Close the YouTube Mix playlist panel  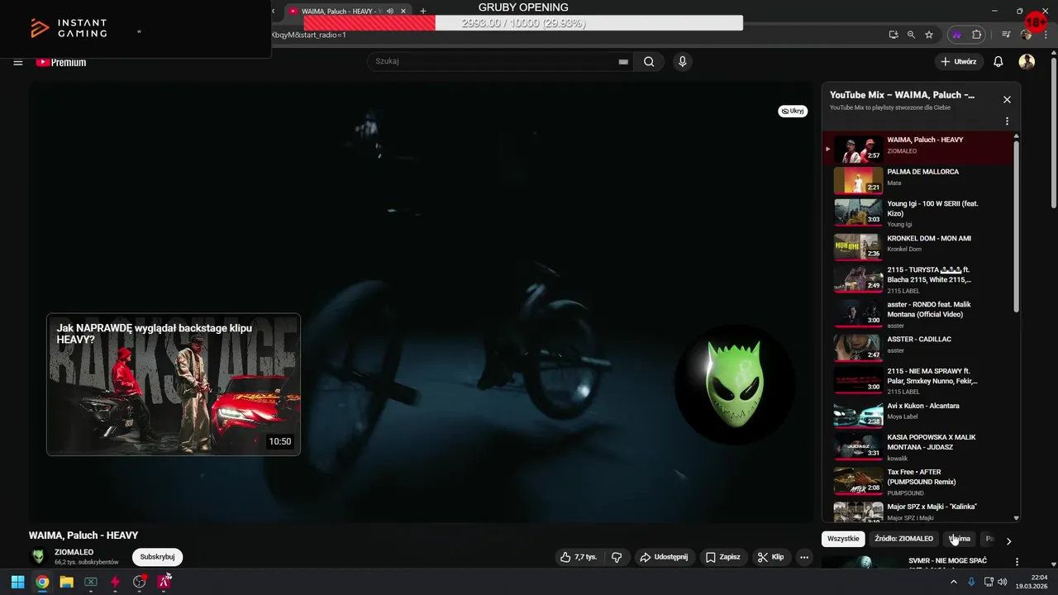(1007, 99)
